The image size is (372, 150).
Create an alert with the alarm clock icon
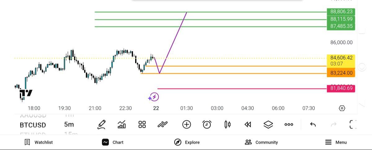[x=207, y=124]
